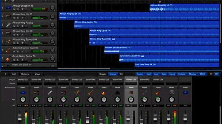Toggle the Output channel filter button
Image resolution: width=222 pixels, height=124 pixels.
182,74
